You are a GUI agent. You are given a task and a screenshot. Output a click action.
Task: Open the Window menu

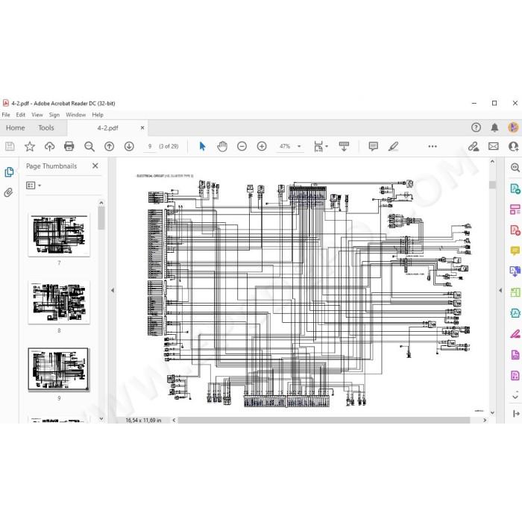coord(75,115)
